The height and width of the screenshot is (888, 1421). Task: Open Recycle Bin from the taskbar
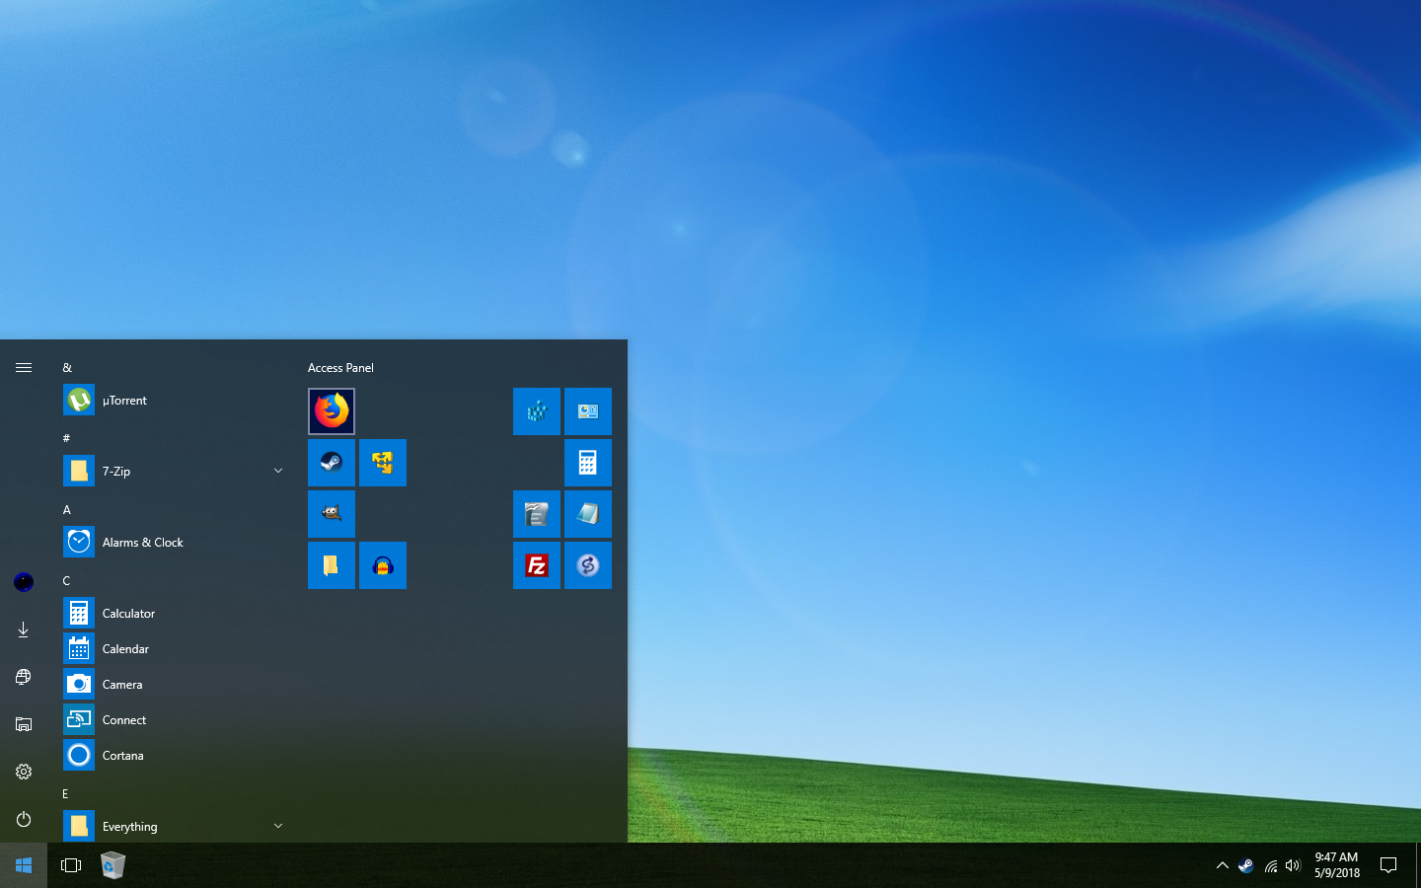[113, 865]
